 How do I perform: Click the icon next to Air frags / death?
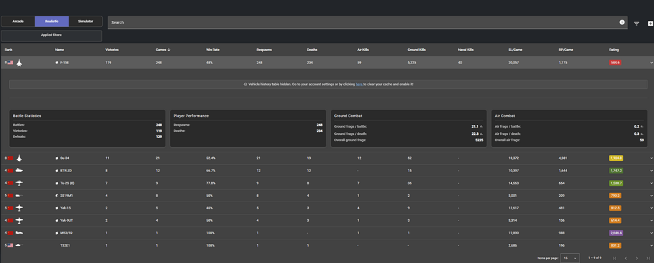pyautogui.click(x=641, y=133)
